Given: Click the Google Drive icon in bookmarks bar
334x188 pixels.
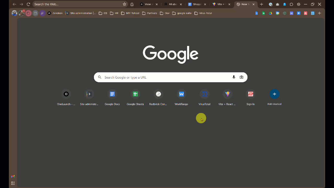Looking at the screenshot, I should pyautogui.click(x=271, y=13).
